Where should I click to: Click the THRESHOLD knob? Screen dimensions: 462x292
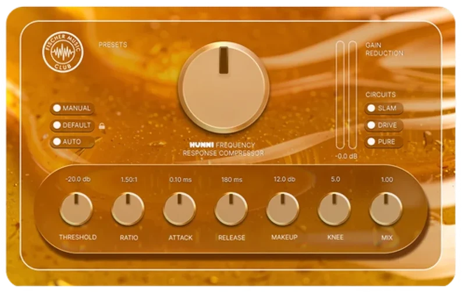(x=76, y=209)
